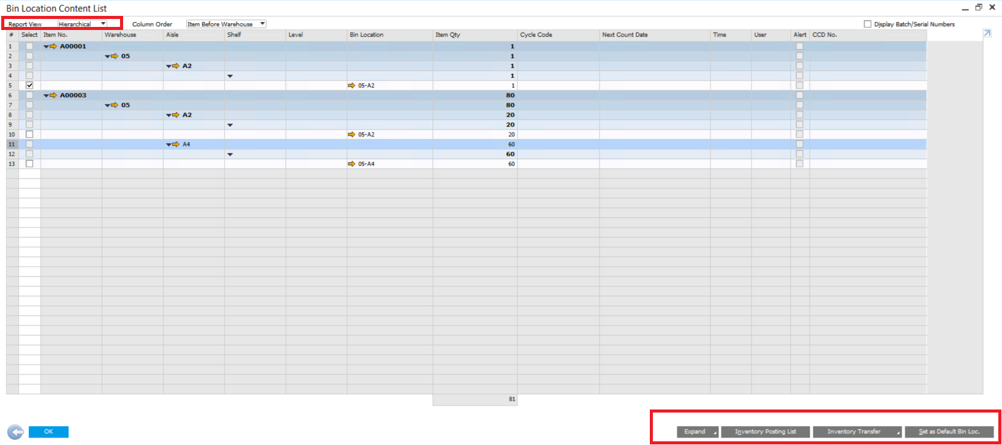The width and height of the screenshot is (1002, 445).
Task: Toggle the Alert checkbox in row 1
Action: (x=799, y=47)
